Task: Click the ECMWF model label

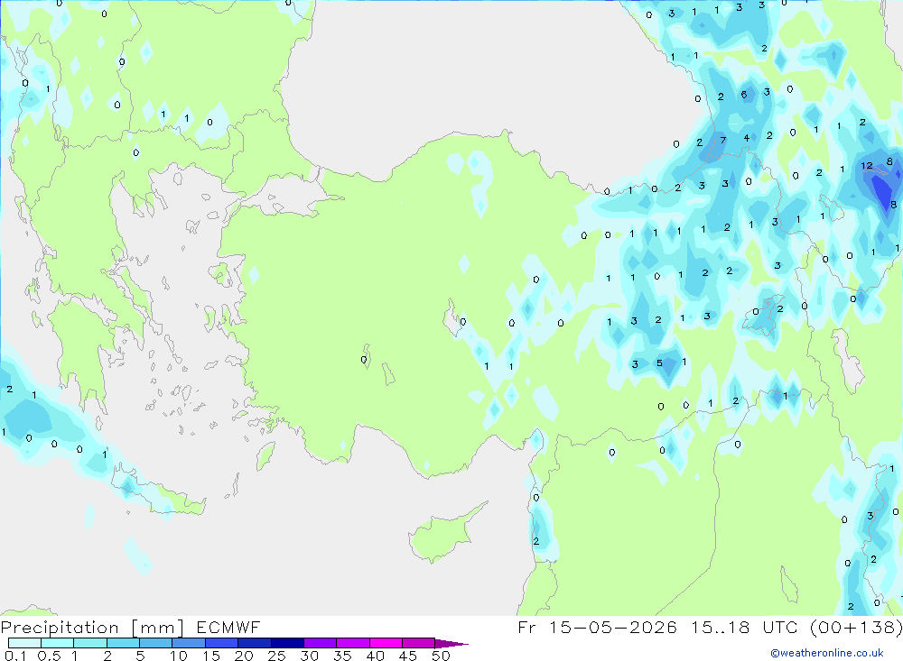Action: (x=228, y=627)
